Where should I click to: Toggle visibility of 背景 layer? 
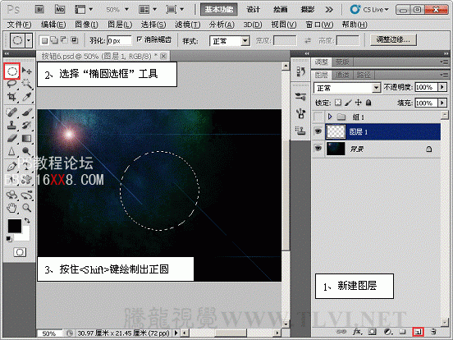(x=318, y=149)
